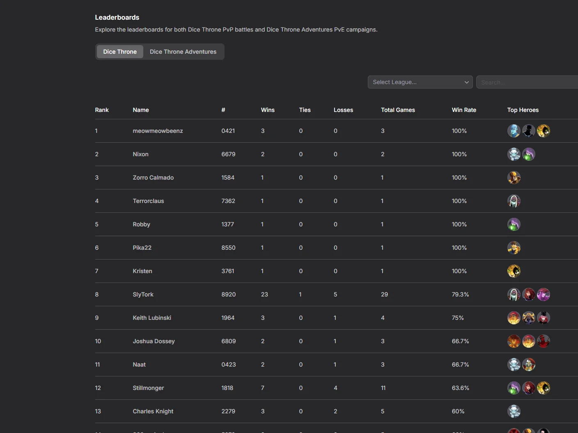This screenshot has height=433, width=578.
Task: Click the player number 6679
Action: [228, 154]
